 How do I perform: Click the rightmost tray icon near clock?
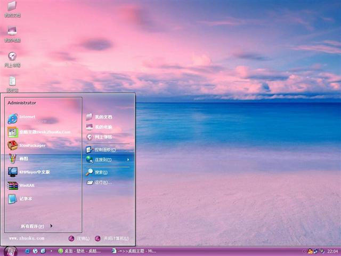pos(321,251)
